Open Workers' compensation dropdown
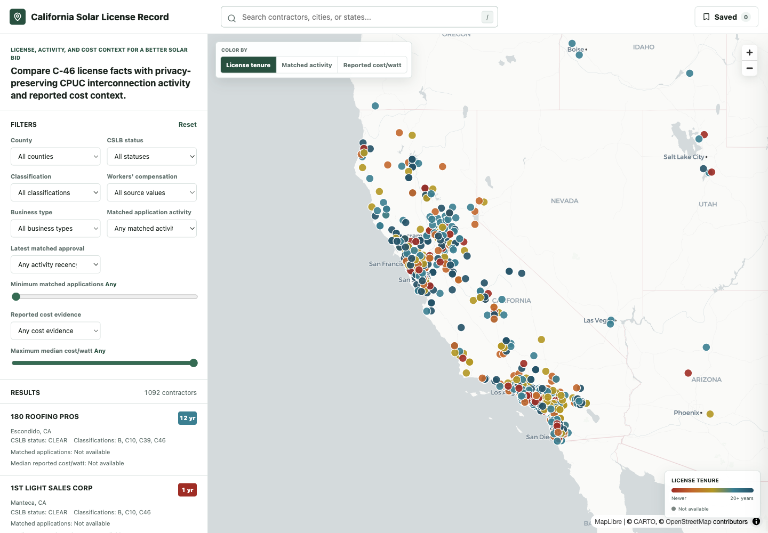The image size is (768, 533). point(152,193)
